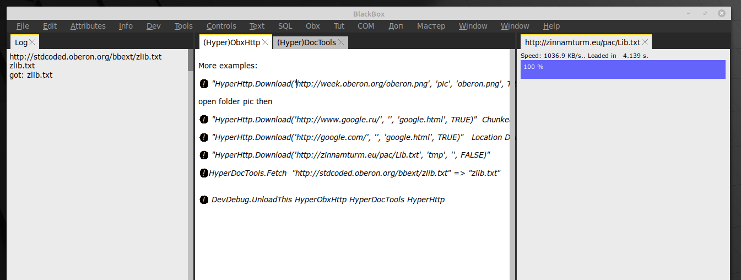The image size is (741, 280).
Task: Run the week.oberon.org oberon.png download commander
Action: [x=204, y=84]
